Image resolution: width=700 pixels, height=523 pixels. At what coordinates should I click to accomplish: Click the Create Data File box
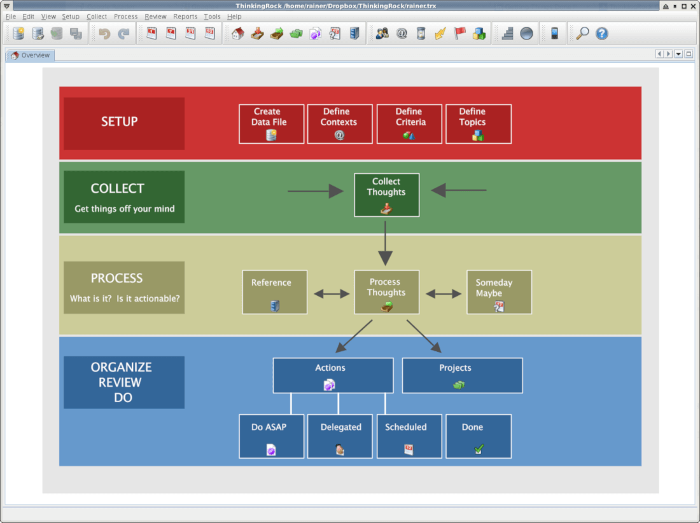(272, 124)
